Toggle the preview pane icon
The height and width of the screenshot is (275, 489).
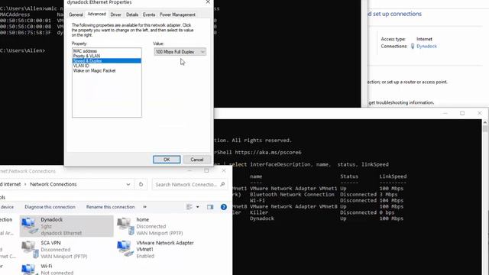210,207
